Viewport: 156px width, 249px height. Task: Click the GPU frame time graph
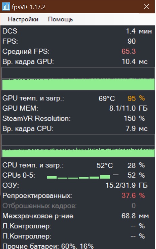[78, 79]
